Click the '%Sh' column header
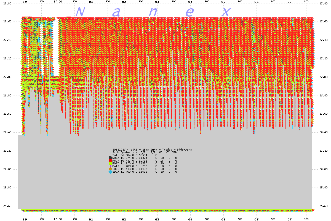331x221 pixels. (174, 152)
